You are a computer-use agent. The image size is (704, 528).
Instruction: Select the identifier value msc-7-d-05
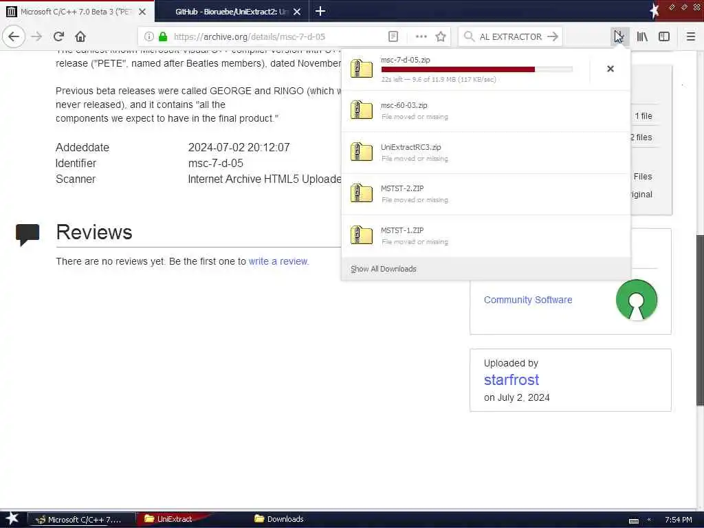[215, 163]
